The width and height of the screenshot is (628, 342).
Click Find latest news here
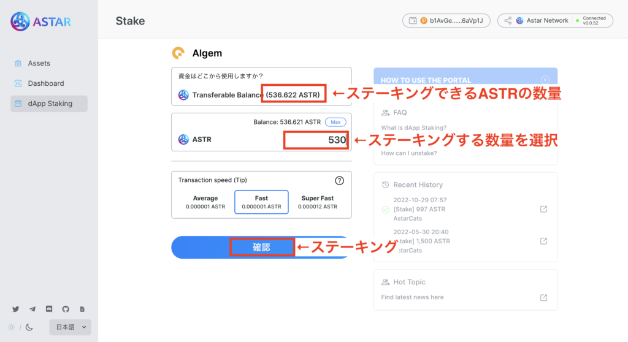coord(412,297)
